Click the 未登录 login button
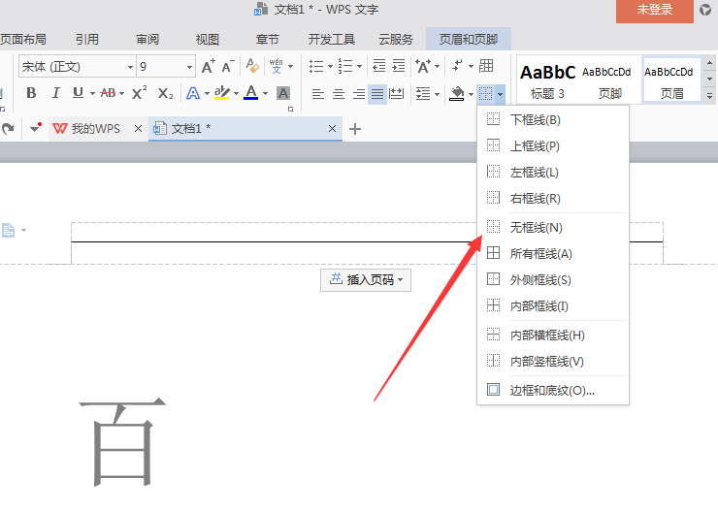 (x=655, y=10)
